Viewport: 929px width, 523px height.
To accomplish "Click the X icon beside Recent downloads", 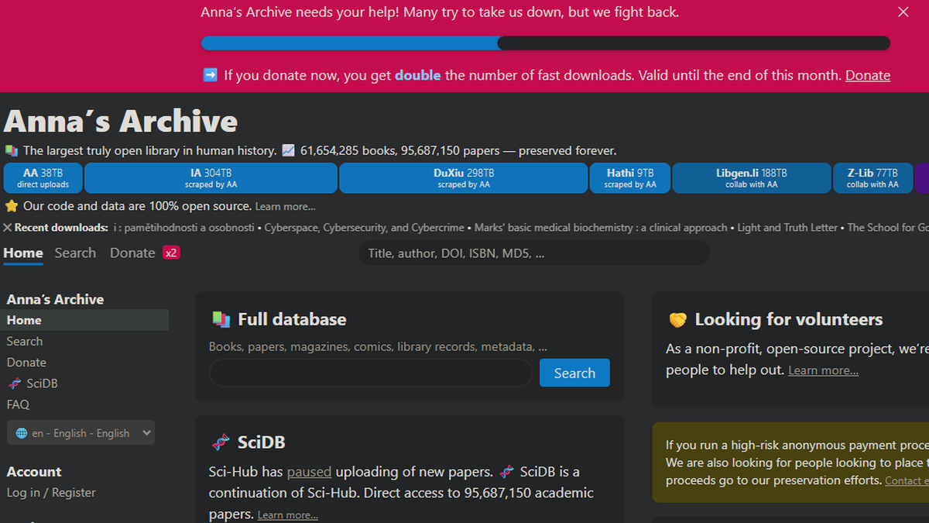I will [x=8, y=228].
